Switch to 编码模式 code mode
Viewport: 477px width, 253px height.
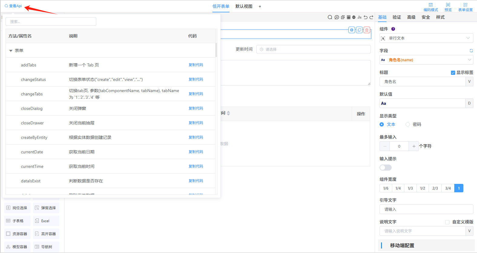(x=431, y=7)
